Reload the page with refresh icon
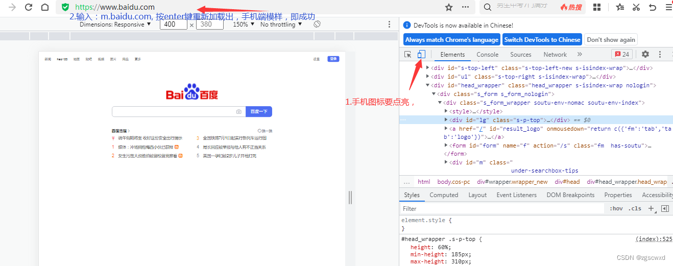The height and width of the screenshot is (266, 673). [29, 7]
